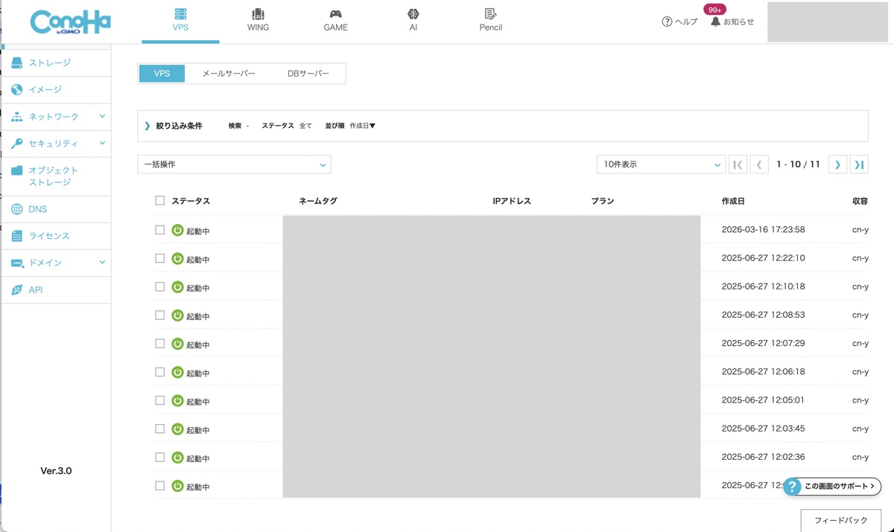Check the row created 2025-06-27 12:08:53
The image size is (894, 532).
pyautogui.click(x=159, y=315)
